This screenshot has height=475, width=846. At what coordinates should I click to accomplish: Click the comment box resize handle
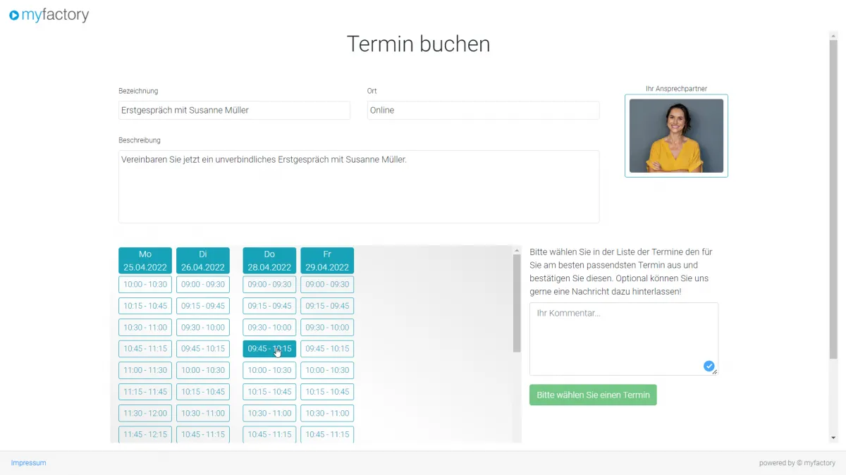(715, 372)
